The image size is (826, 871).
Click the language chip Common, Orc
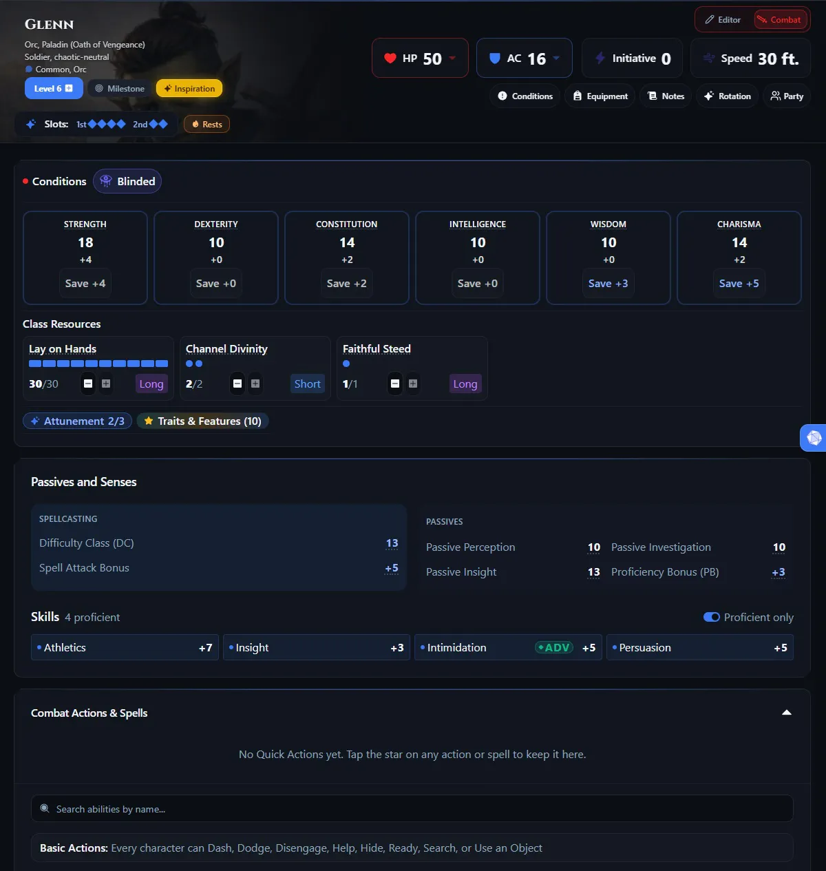[x=56, y=70]
